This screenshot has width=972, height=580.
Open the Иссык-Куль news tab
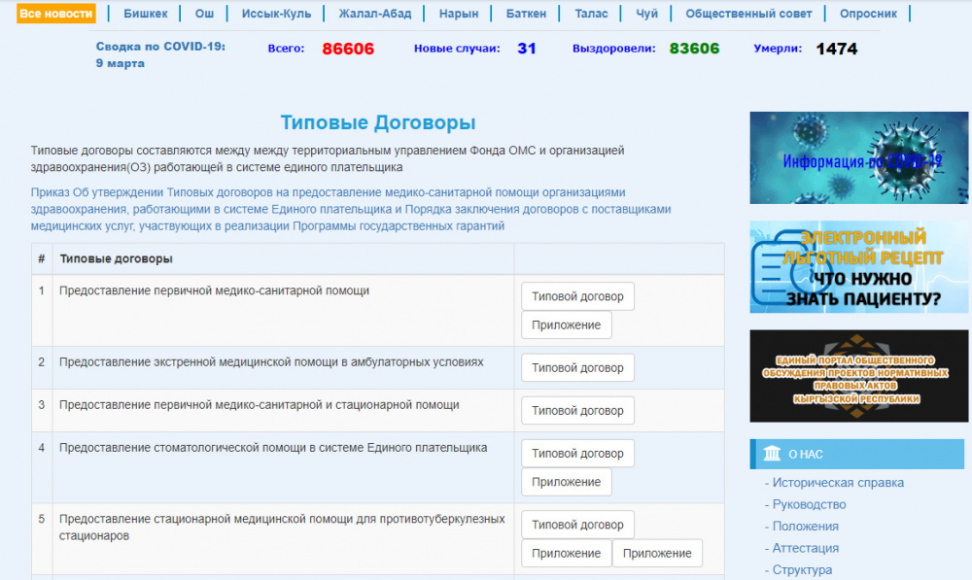point(283,14)
